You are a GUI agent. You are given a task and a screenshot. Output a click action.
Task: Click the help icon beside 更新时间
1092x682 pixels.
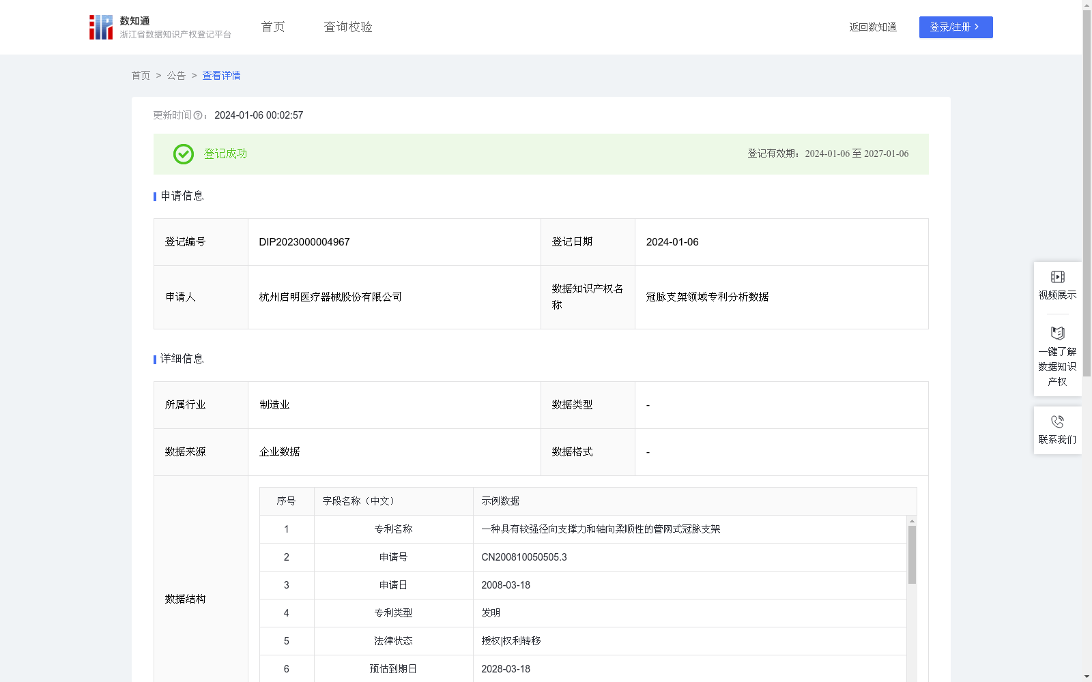coord(198,116)
